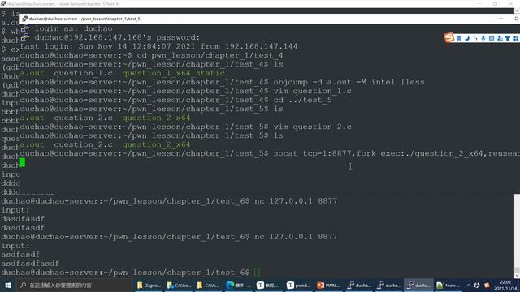Open first C:\Use... explorer taskbar item

point(179,285)
